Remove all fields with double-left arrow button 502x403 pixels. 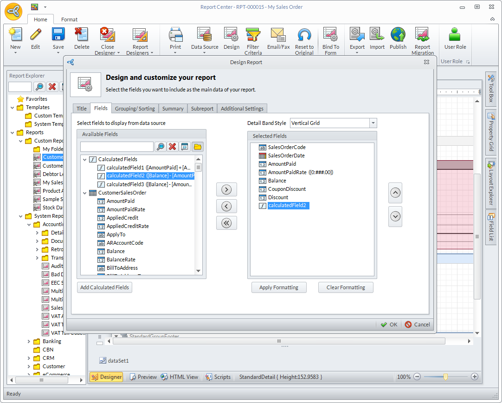click(x=226, y=223)
